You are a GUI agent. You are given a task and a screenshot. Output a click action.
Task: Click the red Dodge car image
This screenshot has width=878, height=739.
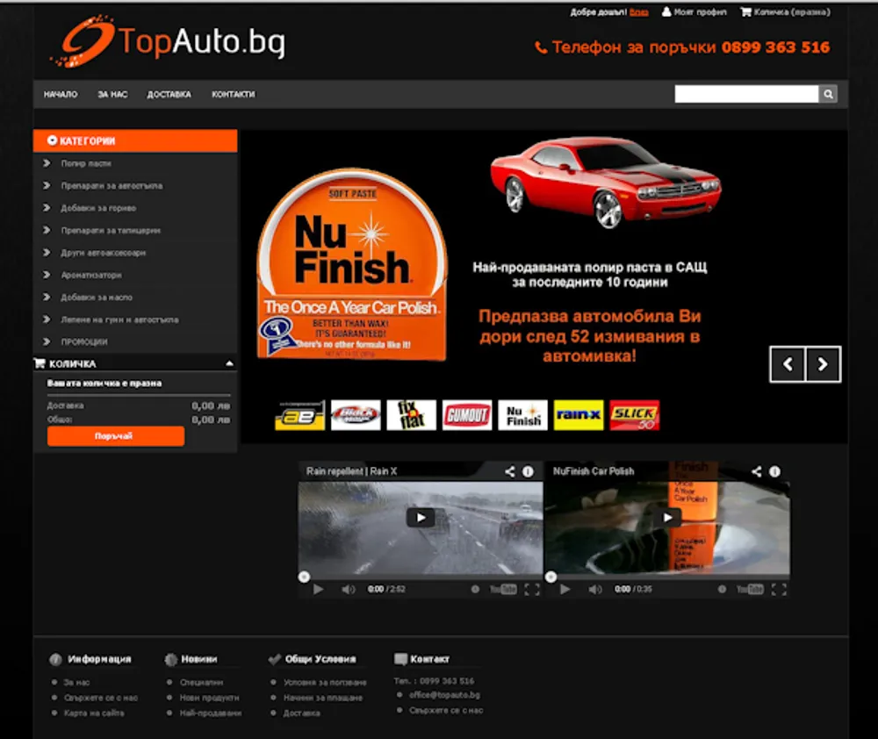pyautogui.click(x=605, y=182)
